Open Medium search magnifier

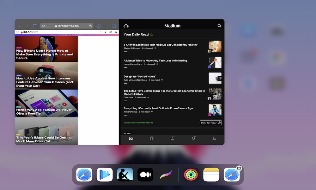tap(219, 26)
